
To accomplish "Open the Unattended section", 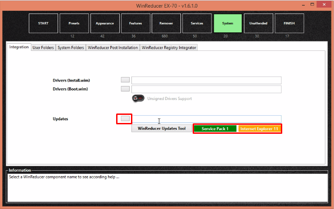I will click(258, 23).
